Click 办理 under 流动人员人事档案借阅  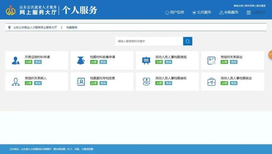[159, 62]
